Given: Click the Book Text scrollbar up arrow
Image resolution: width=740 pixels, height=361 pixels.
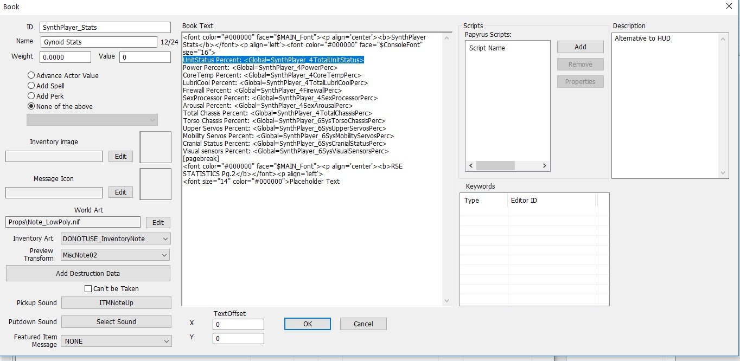Looking at the screenshot, I should click(446, 38).
